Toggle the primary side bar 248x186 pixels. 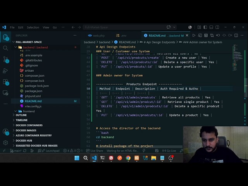pos(205,27)
